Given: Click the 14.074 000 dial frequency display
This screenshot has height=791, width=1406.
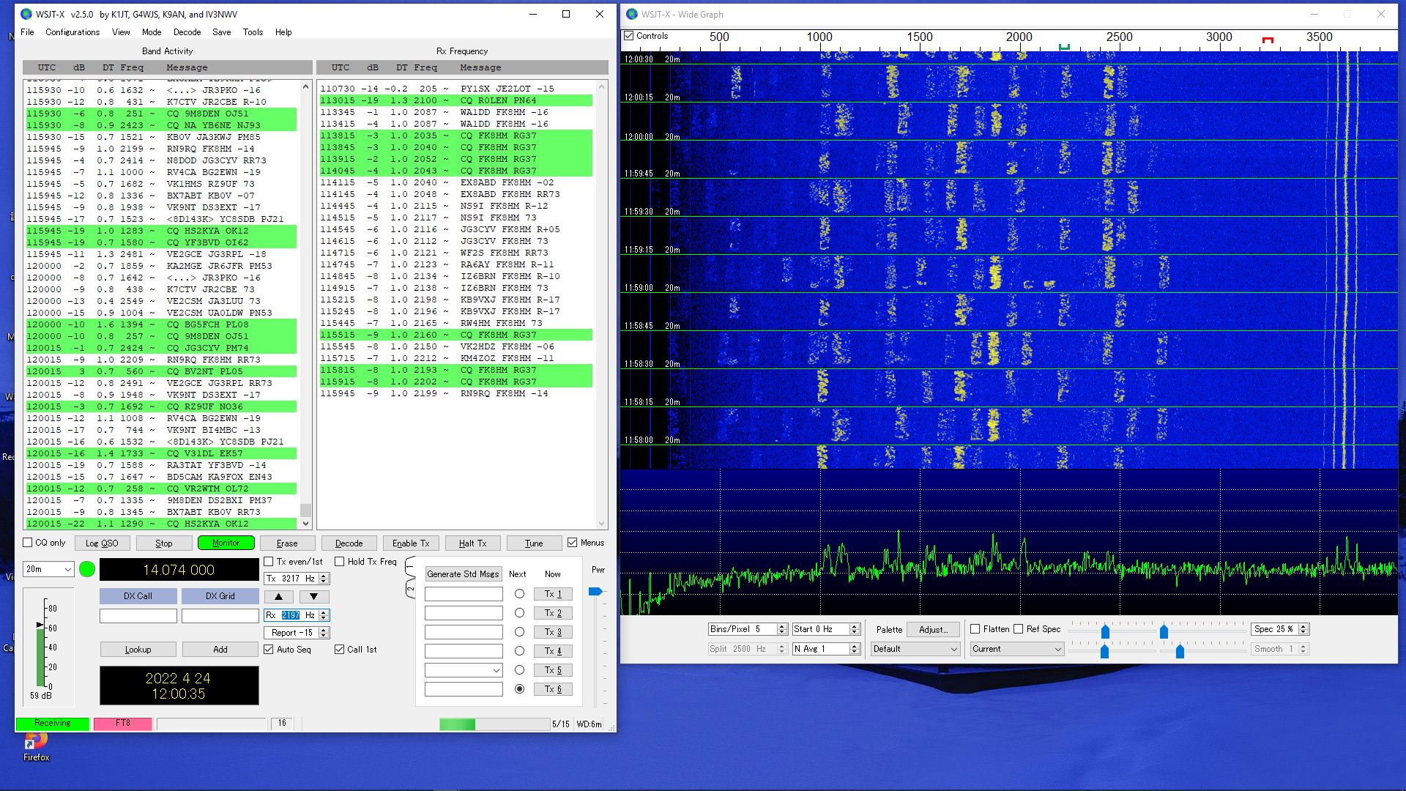Looking at the screenshot, I should point(179,570).
